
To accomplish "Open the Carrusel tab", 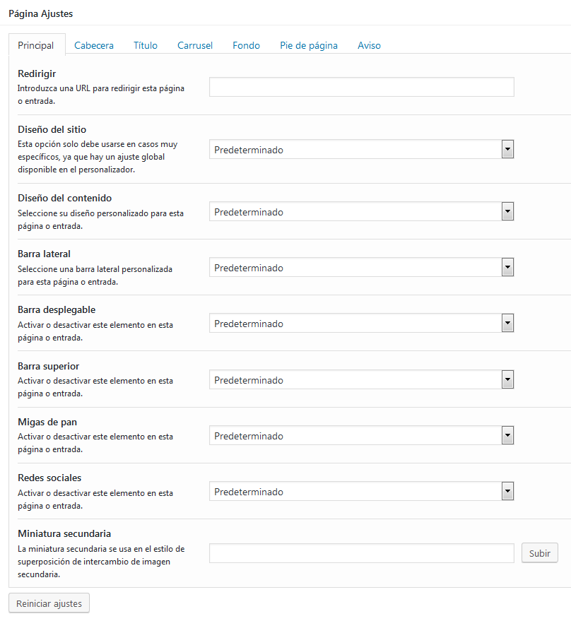I will pos(195,45).
